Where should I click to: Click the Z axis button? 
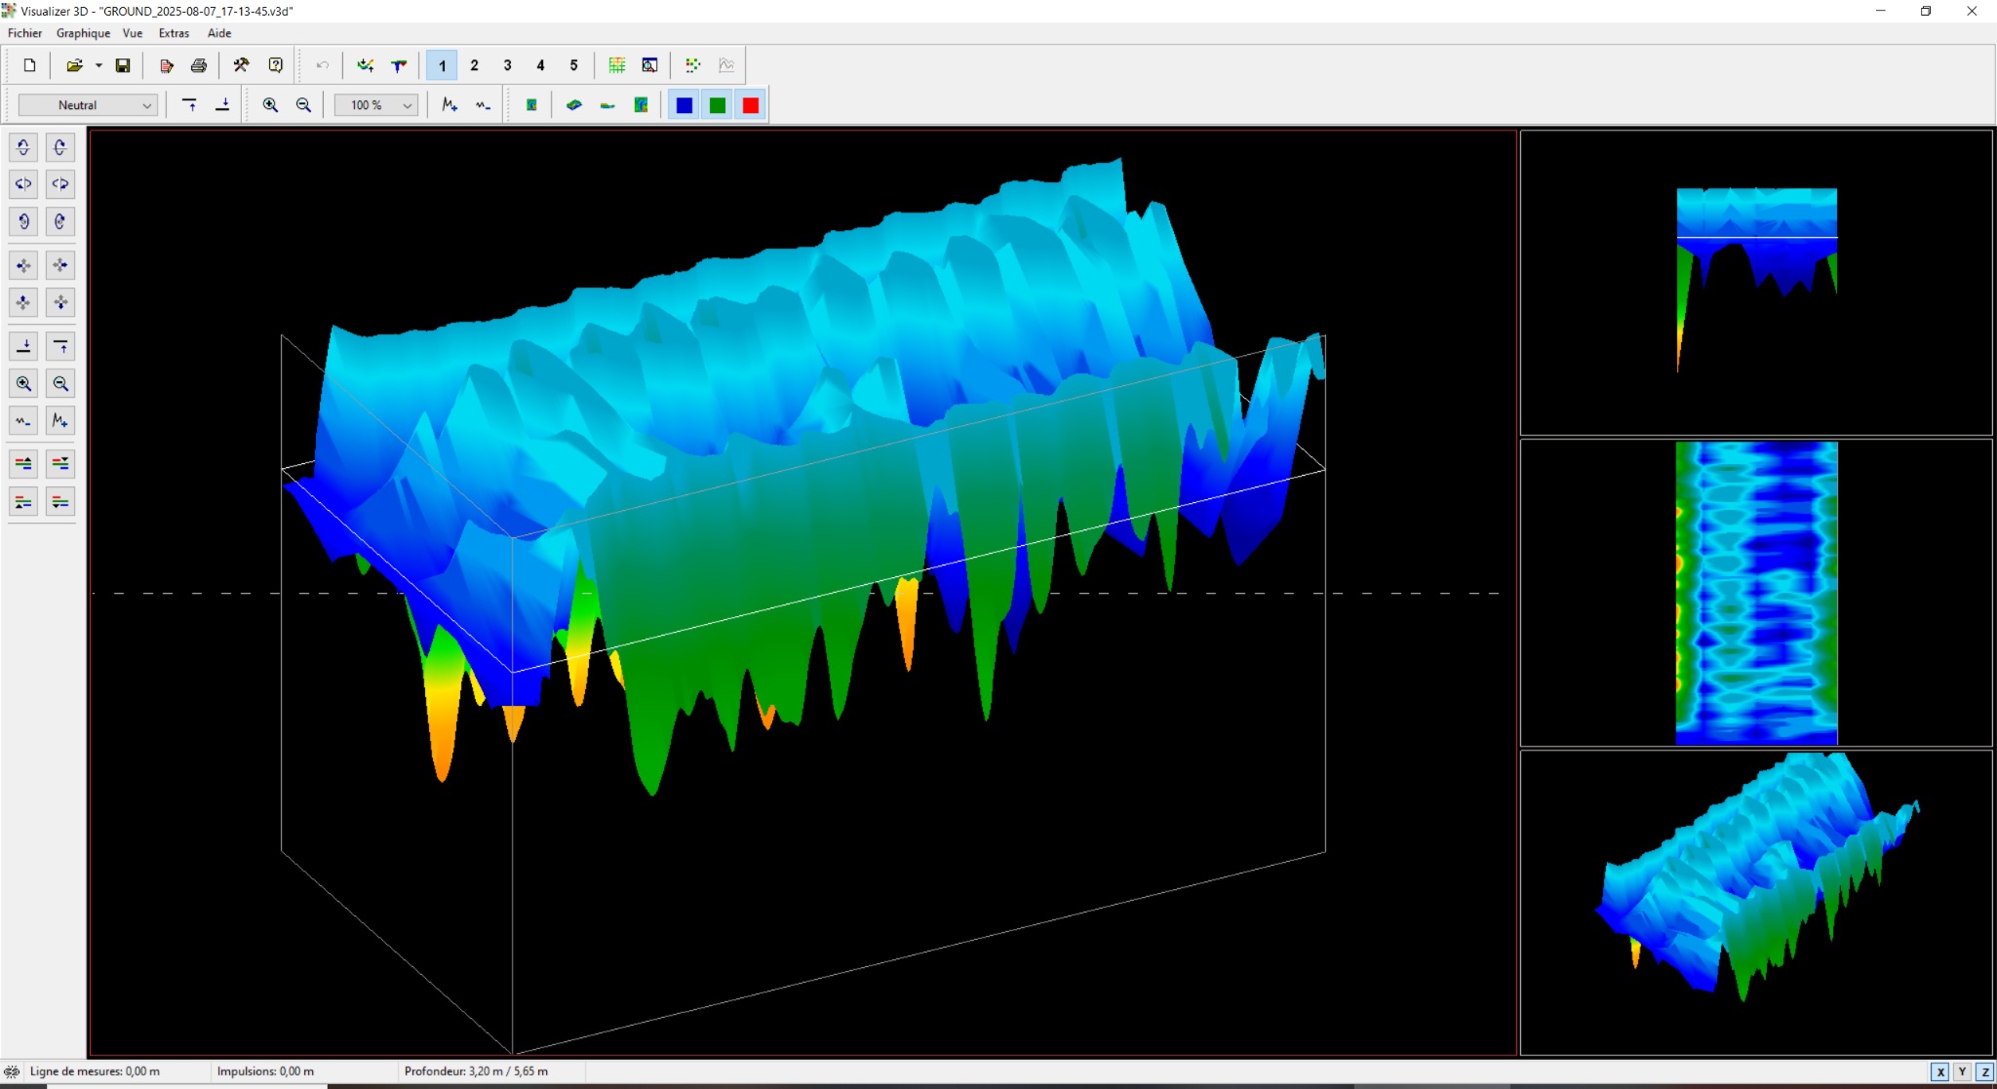pos(1984,1071)
